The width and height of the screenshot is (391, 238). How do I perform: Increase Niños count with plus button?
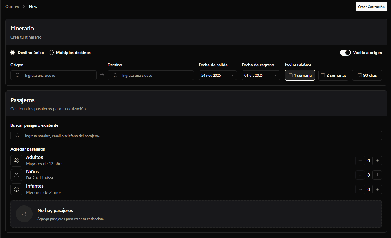pos(377,175)
